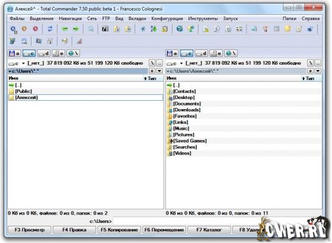Screen dimensions: 332x243
Task: Click the document with list icon
Action: (228, 28)
